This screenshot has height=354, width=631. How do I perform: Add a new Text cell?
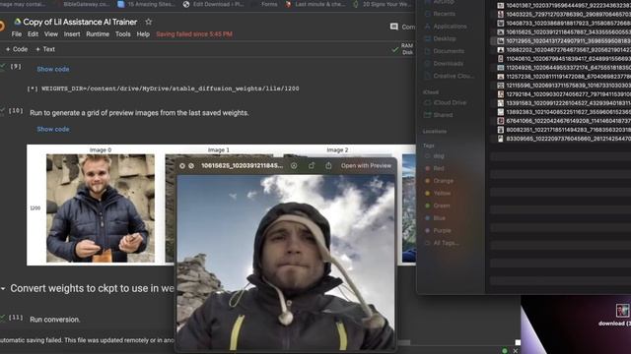coord(45,49)
